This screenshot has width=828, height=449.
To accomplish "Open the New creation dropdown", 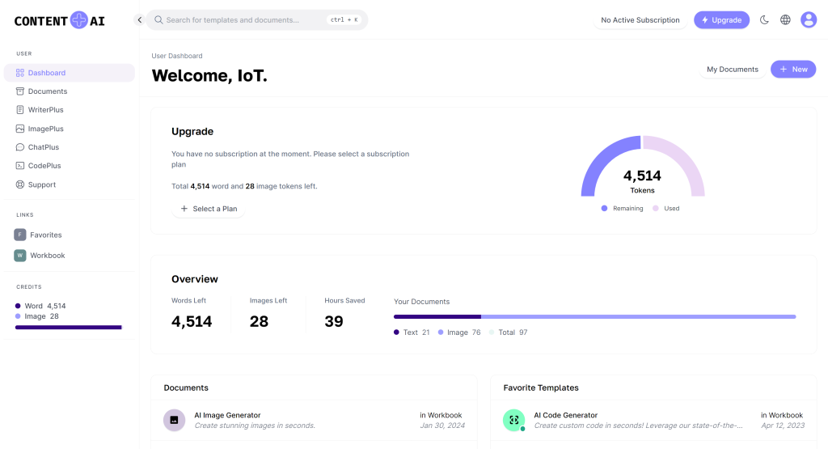I will pyautogui.click(x=792, y=70).
